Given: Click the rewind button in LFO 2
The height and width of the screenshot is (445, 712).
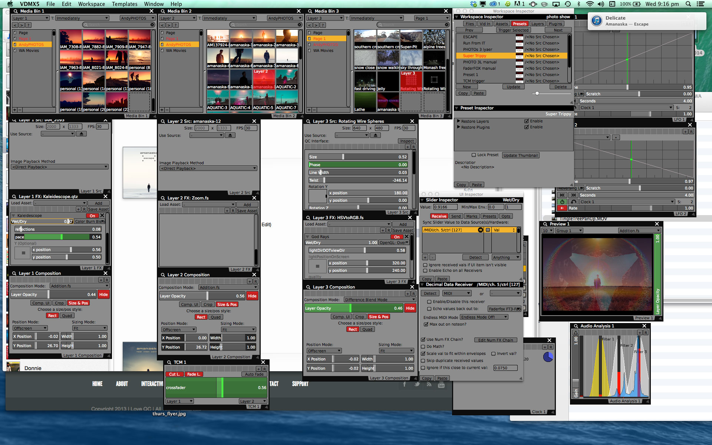Looking at the screenshot, I should (562, 195).
